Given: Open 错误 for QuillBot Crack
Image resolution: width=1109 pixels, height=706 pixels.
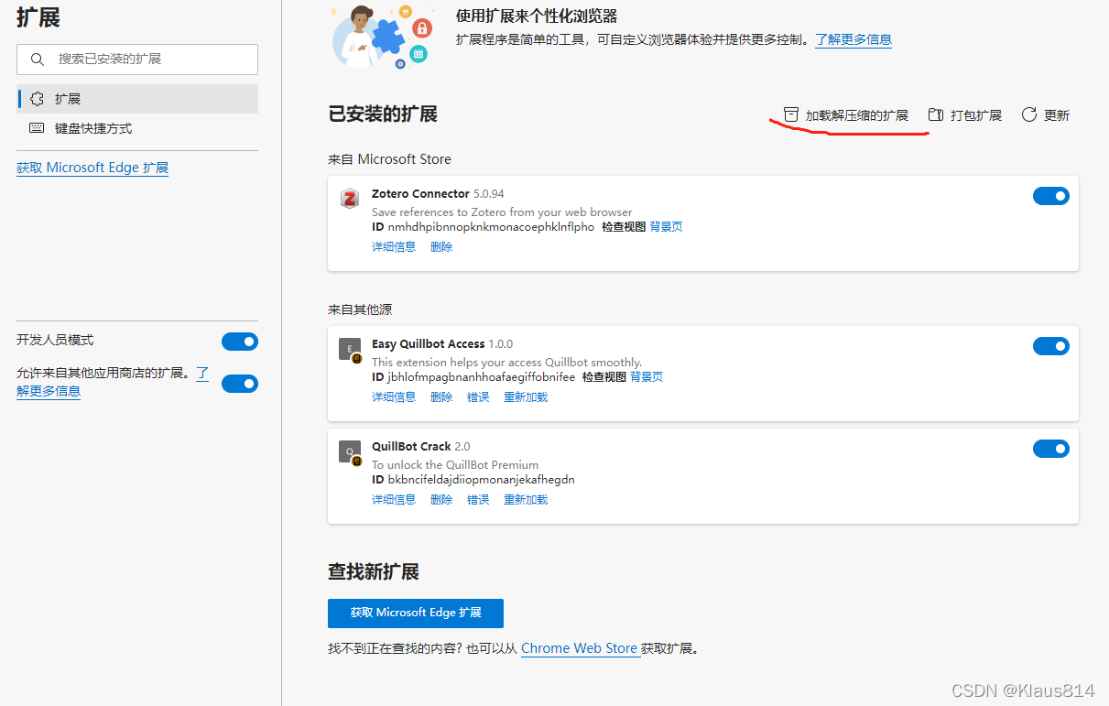Looking at the screenshot, I should 478,500.
